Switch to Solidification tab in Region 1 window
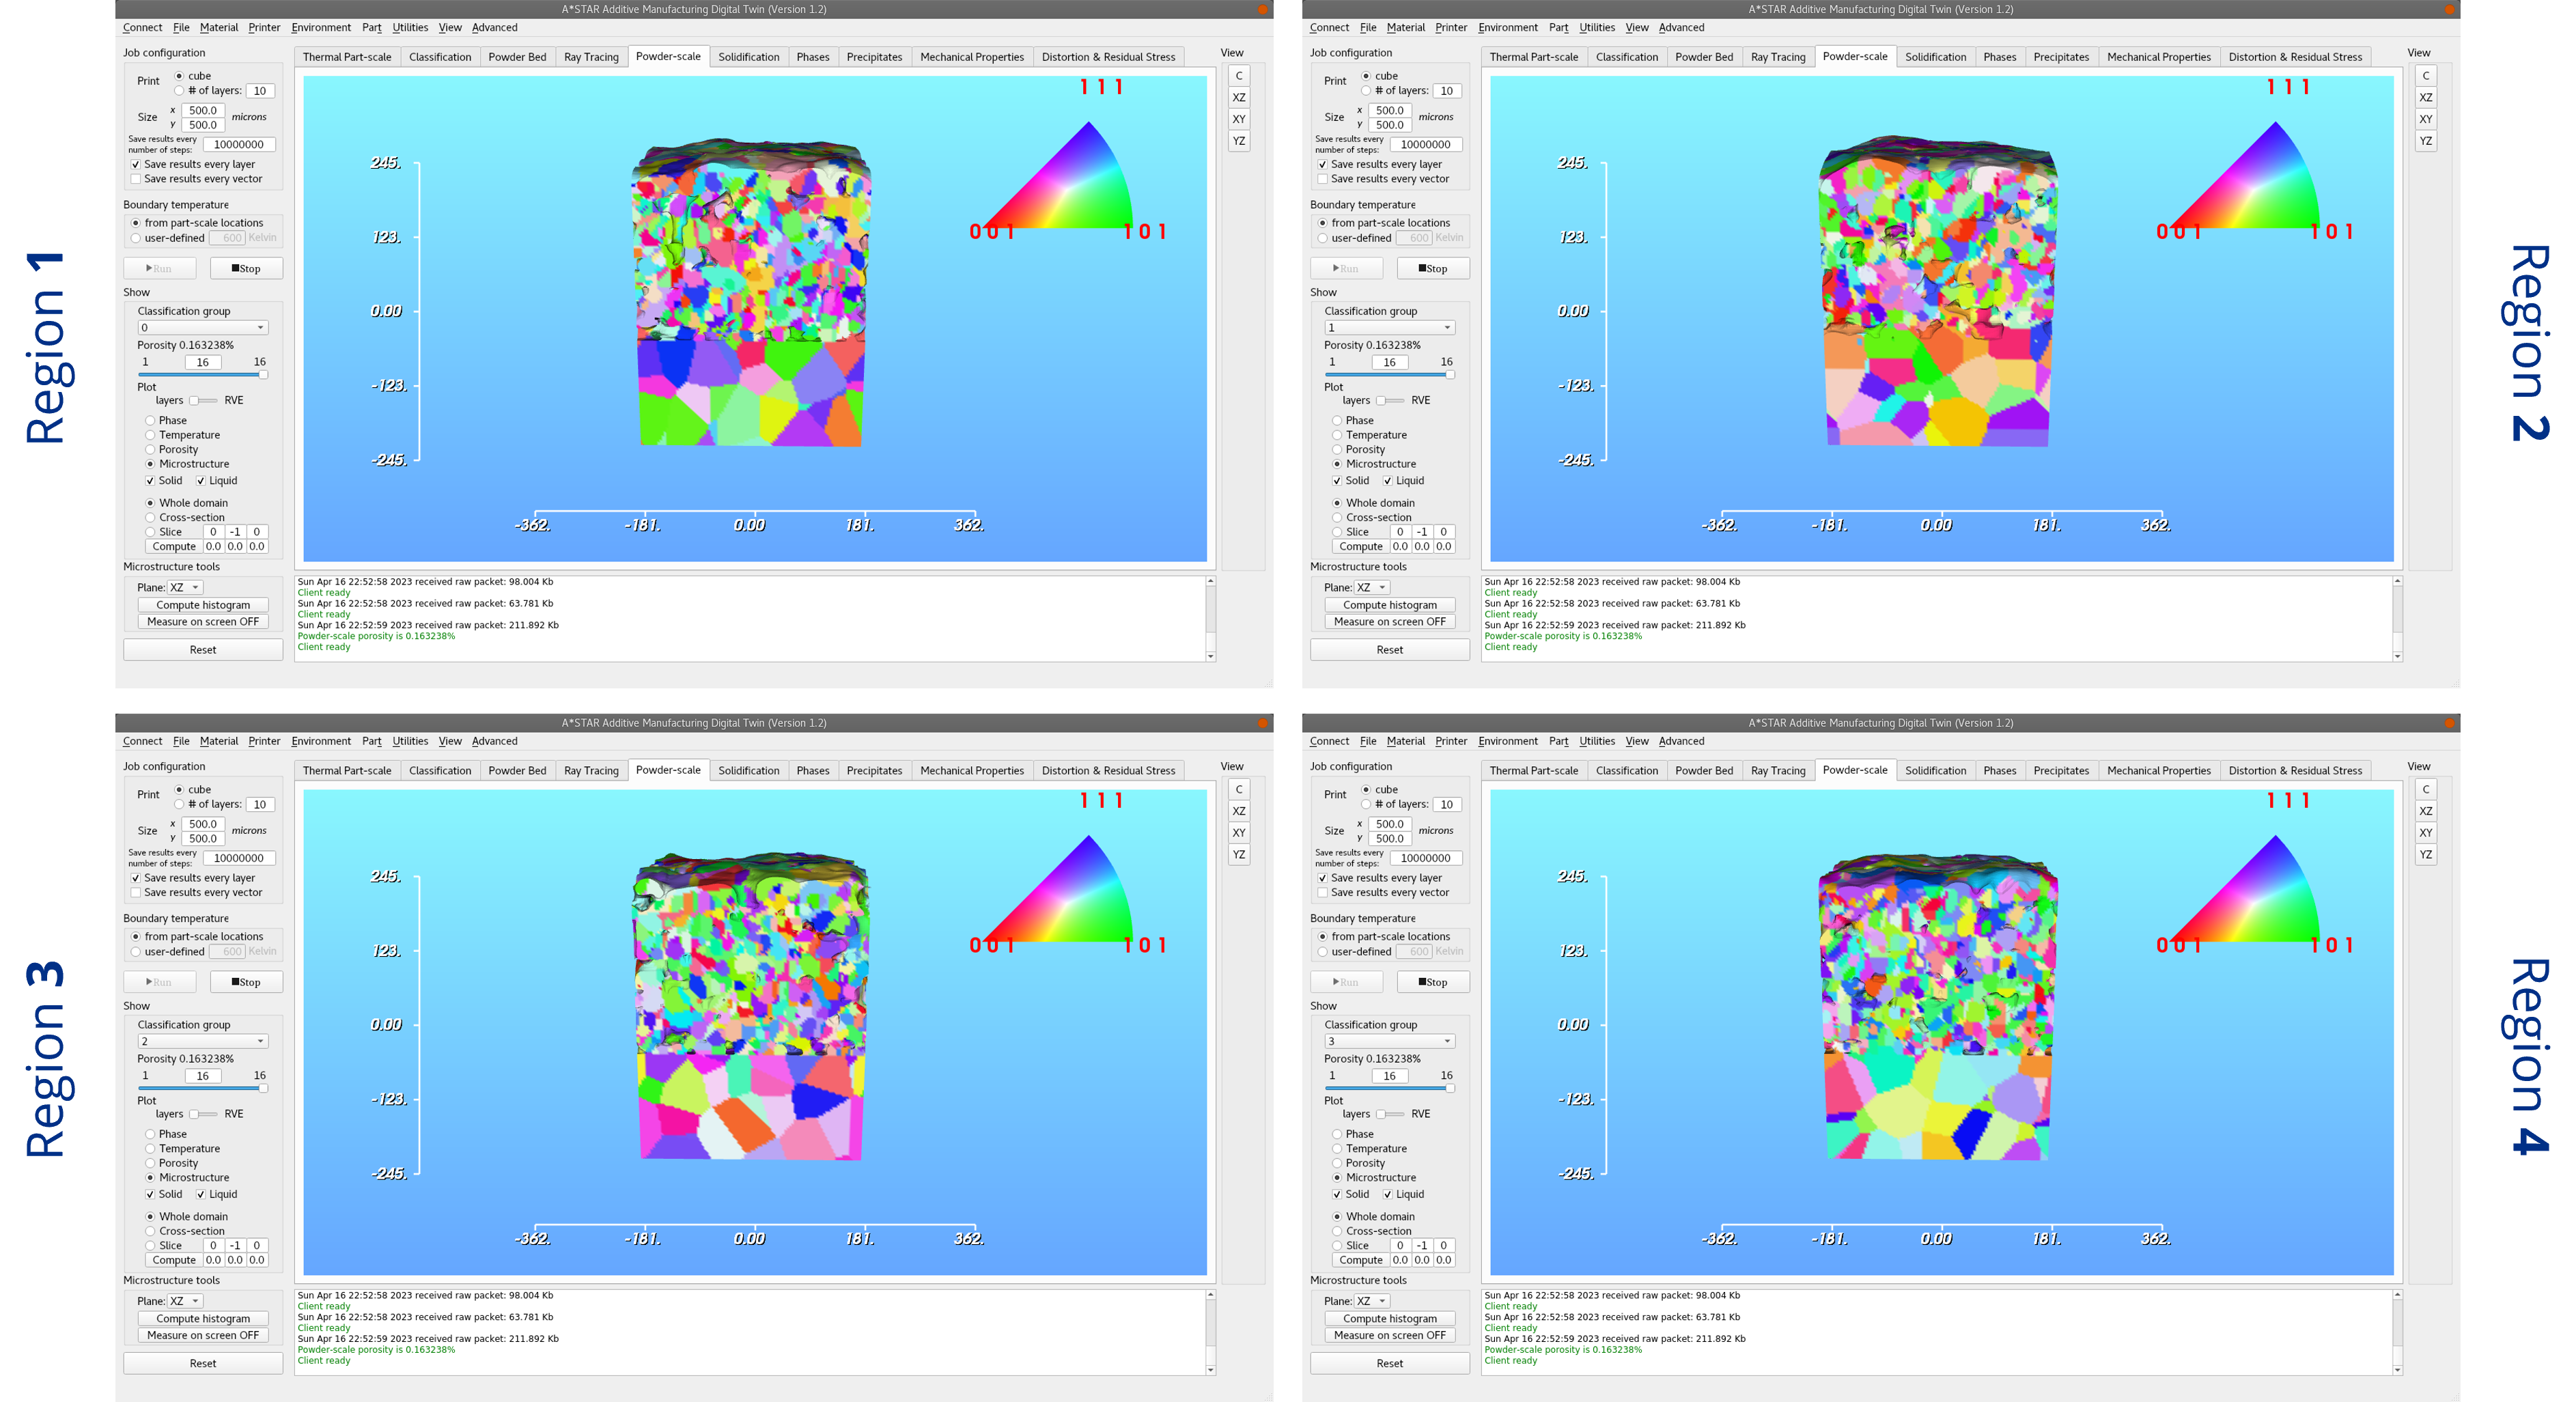The width and height of the screenshot is (2576, 1402). tap(748, 57)
